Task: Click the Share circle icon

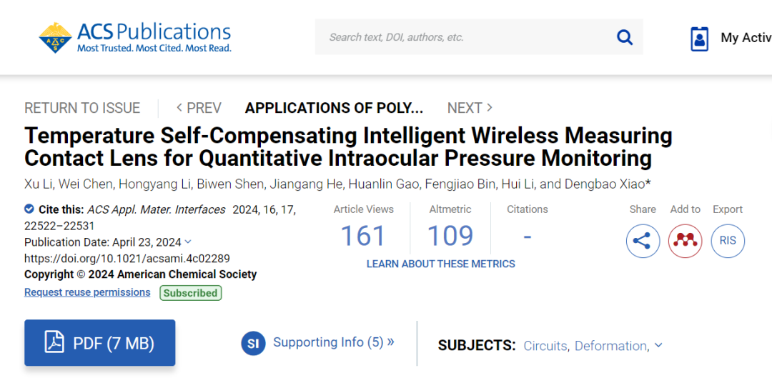Action: tap(643, 241)
